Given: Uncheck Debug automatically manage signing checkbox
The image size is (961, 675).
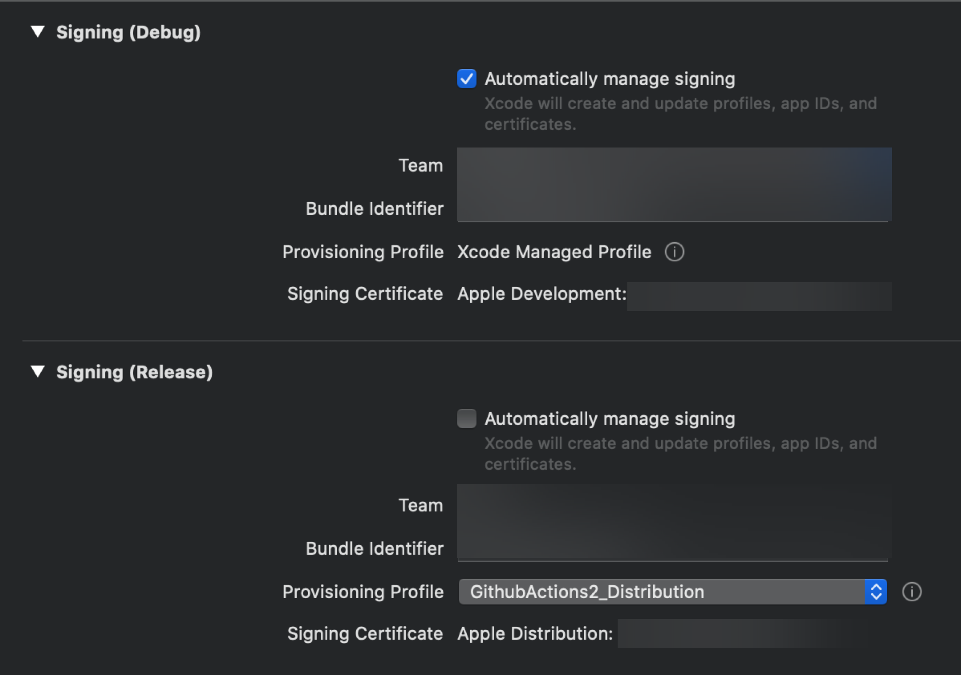Looking at the screenshot, I should pyautogui.click(x=467, y=79).
